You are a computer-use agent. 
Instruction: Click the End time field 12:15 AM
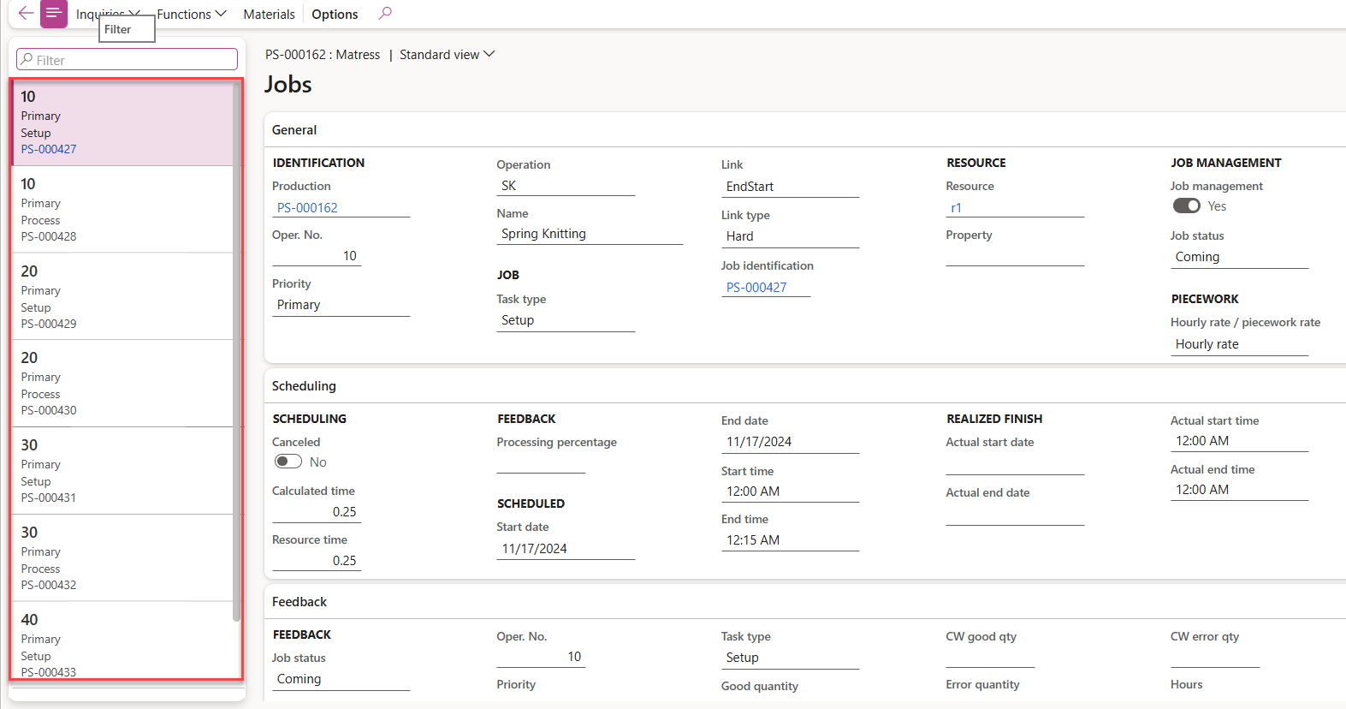tap(790, 540)
